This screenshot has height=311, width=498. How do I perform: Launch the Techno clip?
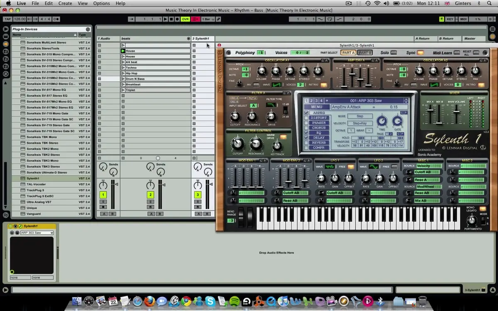[x=123, y=68]
